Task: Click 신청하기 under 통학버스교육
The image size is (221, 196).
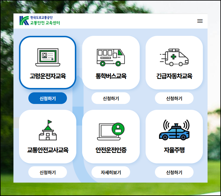Action: tap(111, 98)
